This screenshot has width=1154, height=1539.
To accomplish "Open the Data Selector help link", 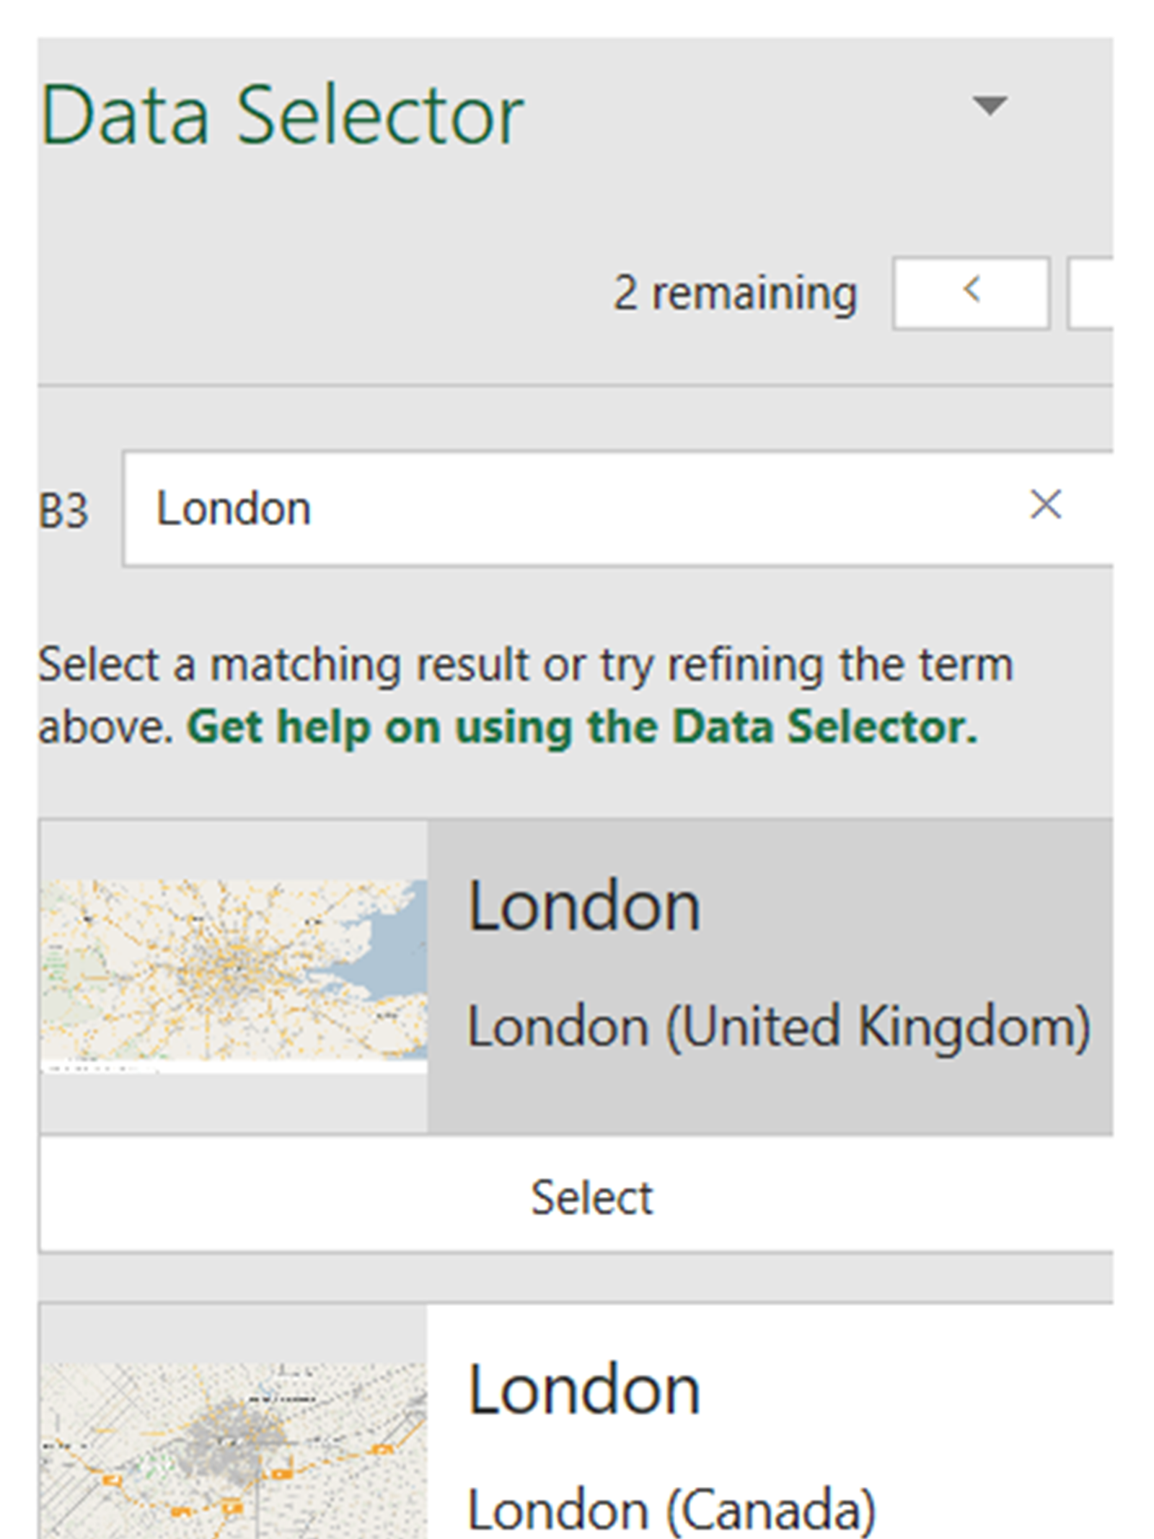I will 581,727.
